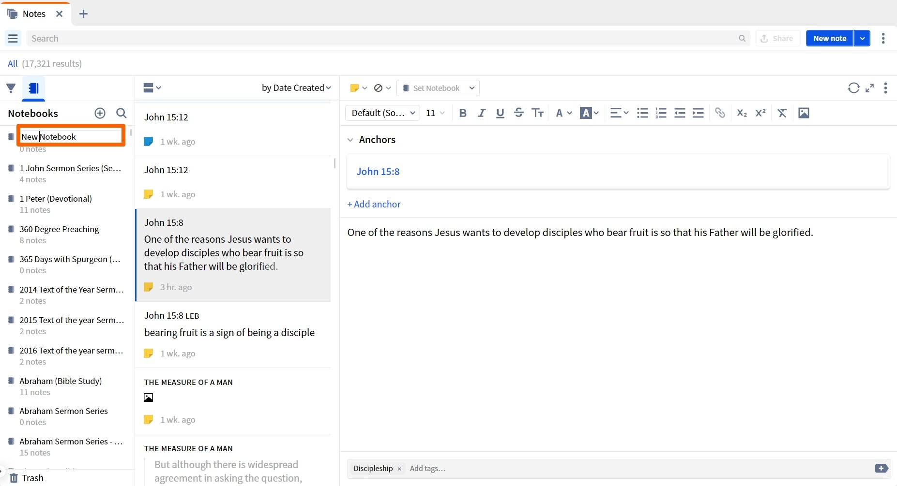The width and height of the screenshot is (897, 486).
Task: Open note indicator style dropdown
Action: pyautogui.click(x=382, y=88)
